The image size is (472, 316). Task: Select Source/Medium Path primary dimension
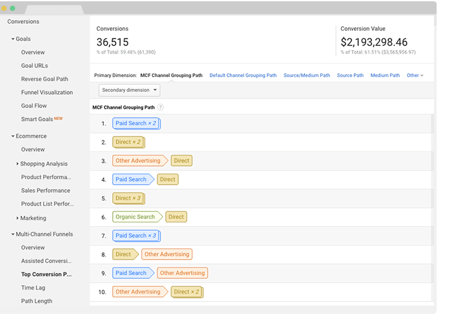point(307,76)
